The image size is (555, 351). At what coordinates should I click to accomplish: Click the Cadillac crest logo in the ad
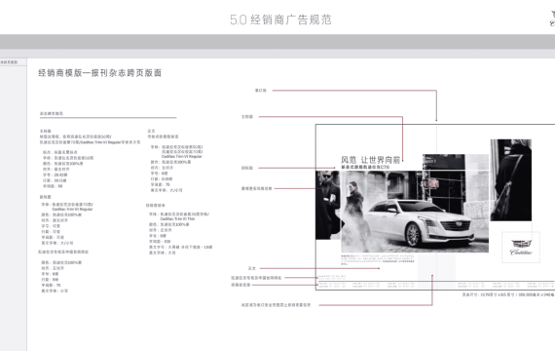(521, 247)
